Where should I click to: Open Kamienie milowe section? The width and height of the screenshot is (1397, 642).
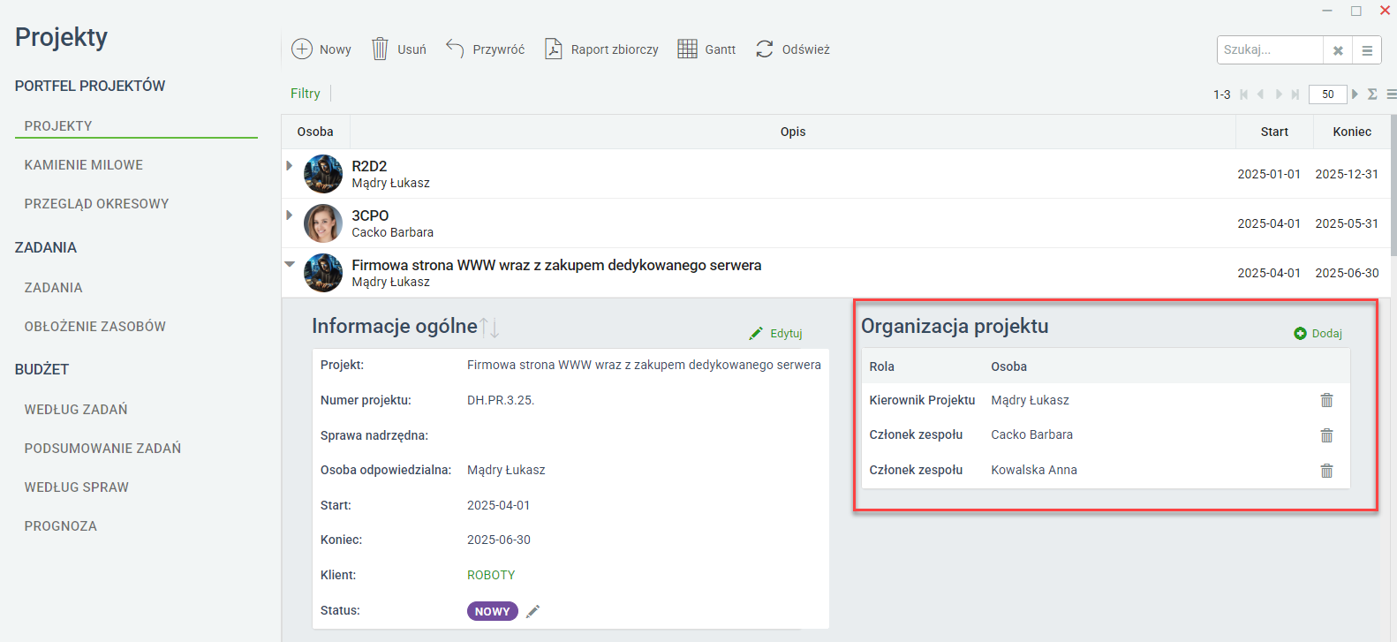pos(83,165)
